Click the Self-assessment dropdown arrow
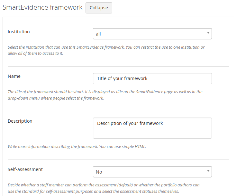This screenshot has height=196, width=237. coord(208,171)
